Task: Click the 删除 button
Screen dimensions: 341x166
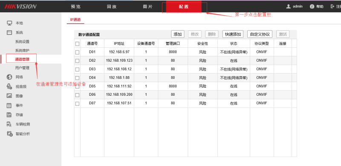Action: click(211, 34)
